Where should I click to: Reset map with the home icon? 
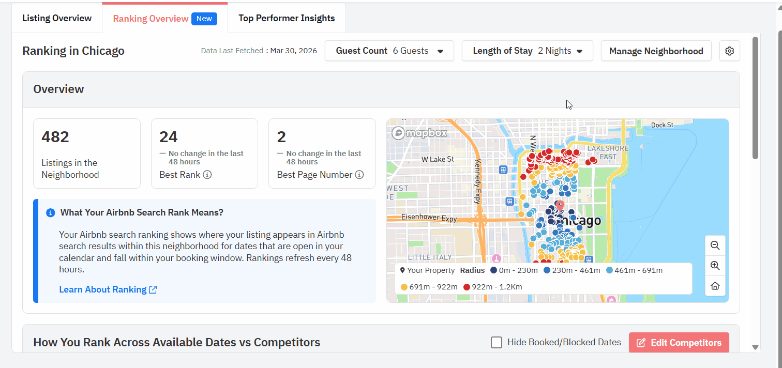click(715, 286)
